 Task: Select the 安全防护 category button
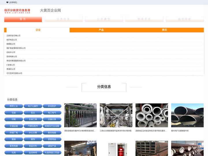[x=52, y=106]
